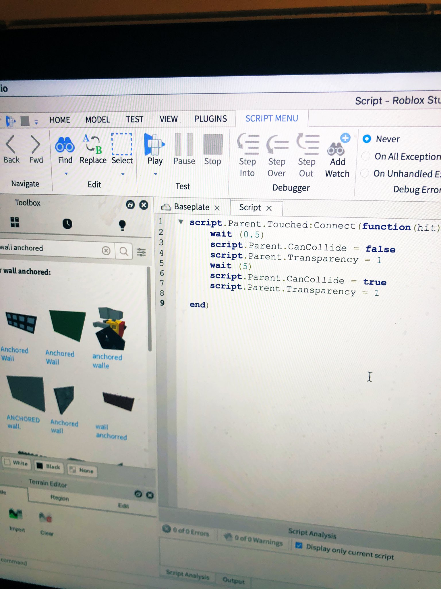Run search with the magnifier icon
Screen dimensions: 441x589
(x=124, y=251)
